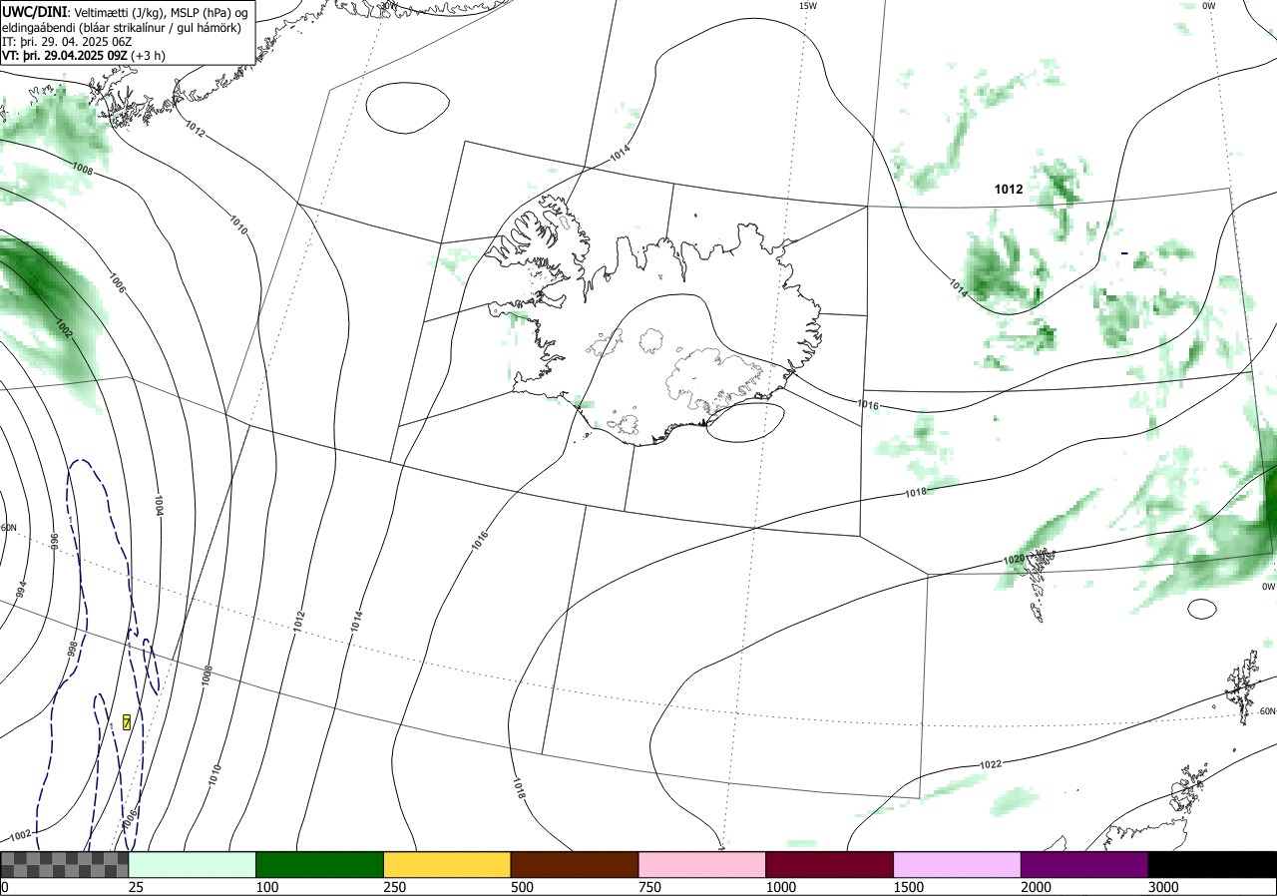
Task: Click the "998" isobar label
Action: pos(72,649)
